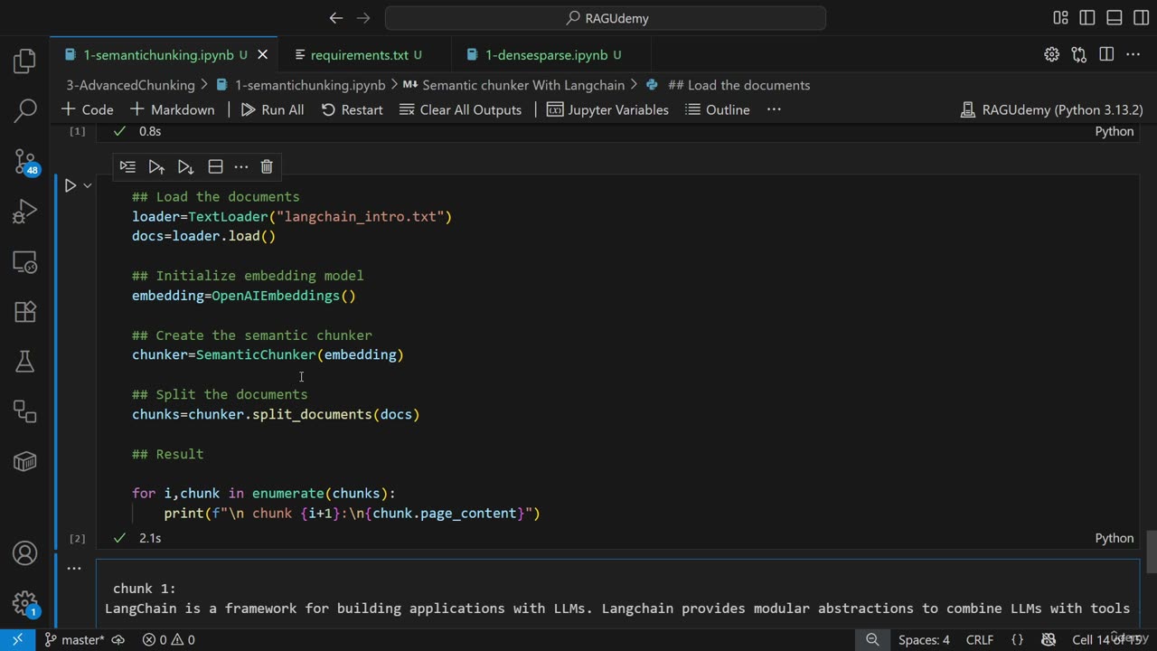Split the cell using toolbar icon
1157x651 pixels.
[x=215, y=166]
